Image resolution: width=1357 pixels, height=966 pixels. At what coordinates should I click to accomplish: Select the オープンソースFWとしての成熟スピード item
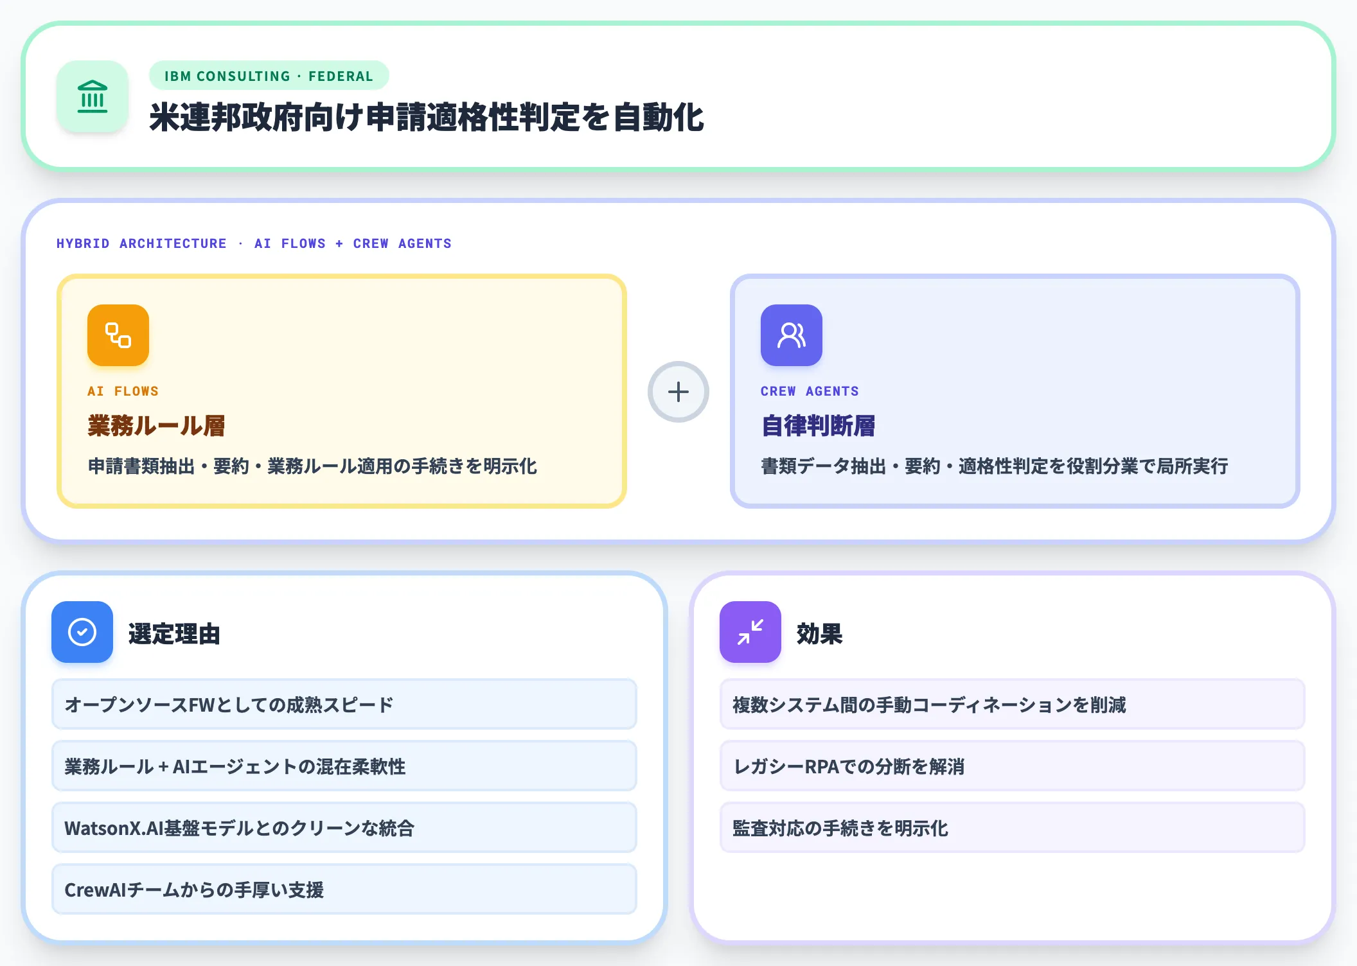pos(344,704)
